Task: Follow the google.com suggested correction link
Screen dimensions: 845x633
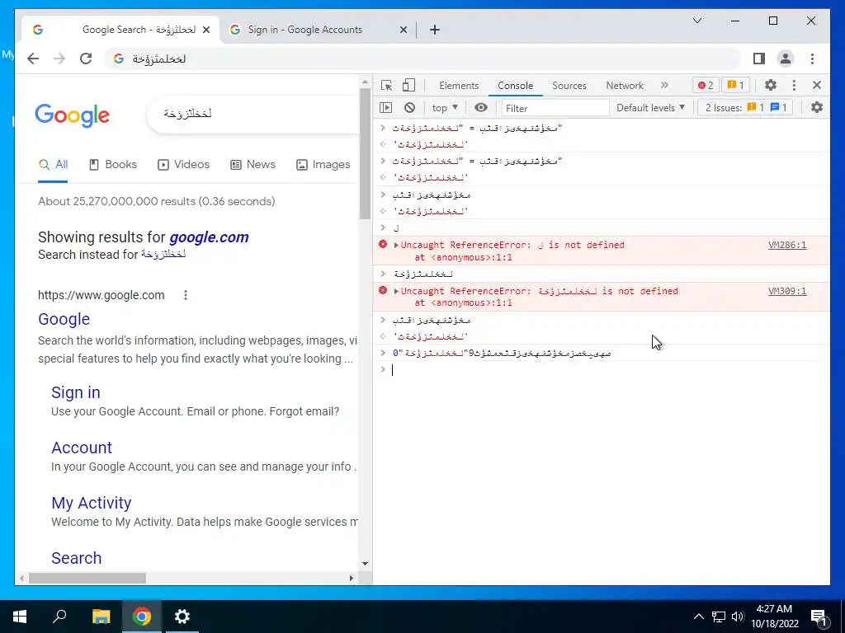Action: 209,237
